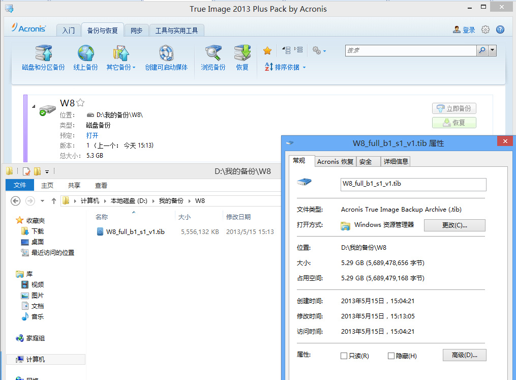This screenshot has height=380, width=516.
Task: Open Acronis 恢复 tab in properties dialog
Action: pyautogui.click(x=336, y=161)
